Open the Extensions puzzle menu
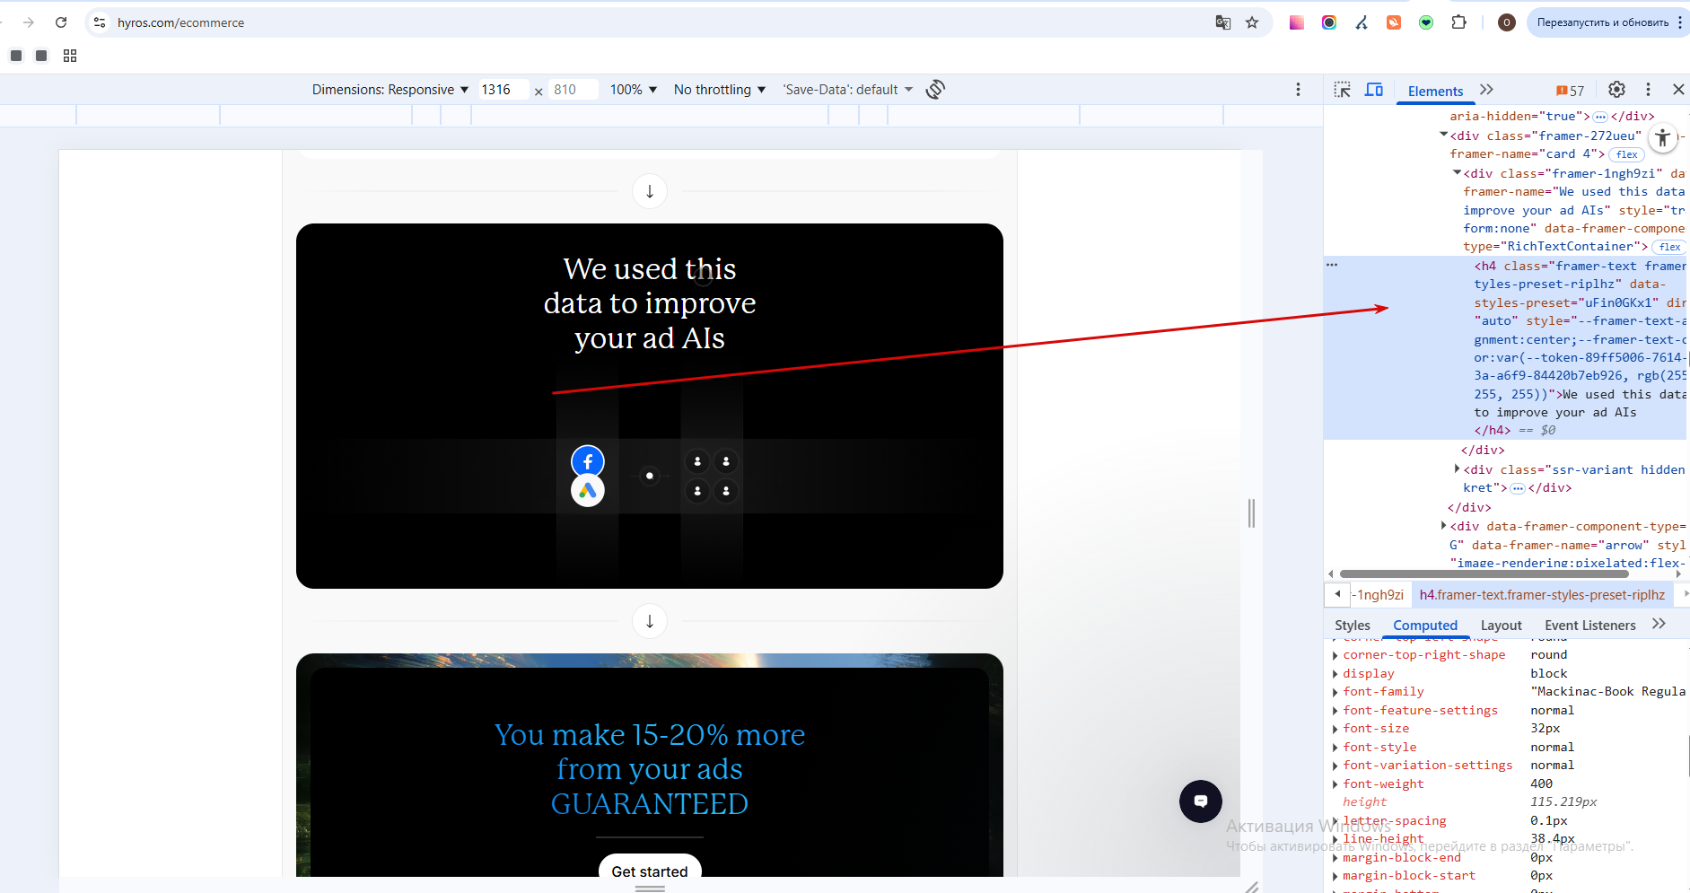 [1458, 22]
